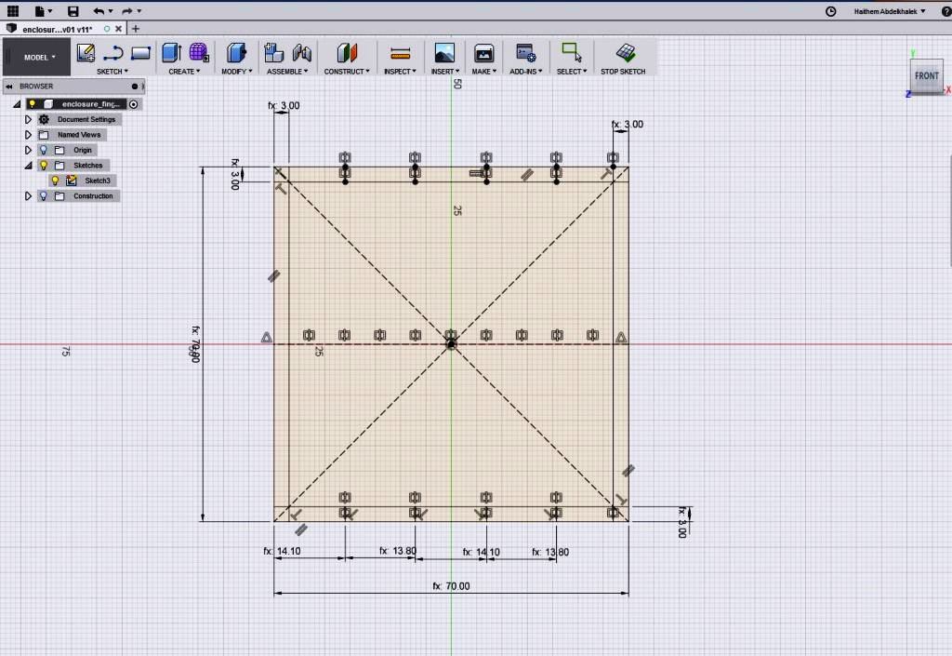Select the Extrude tool icon
The height and width of the screenshot is (656, 952).
pyautogui.click(x=172, y=53)
